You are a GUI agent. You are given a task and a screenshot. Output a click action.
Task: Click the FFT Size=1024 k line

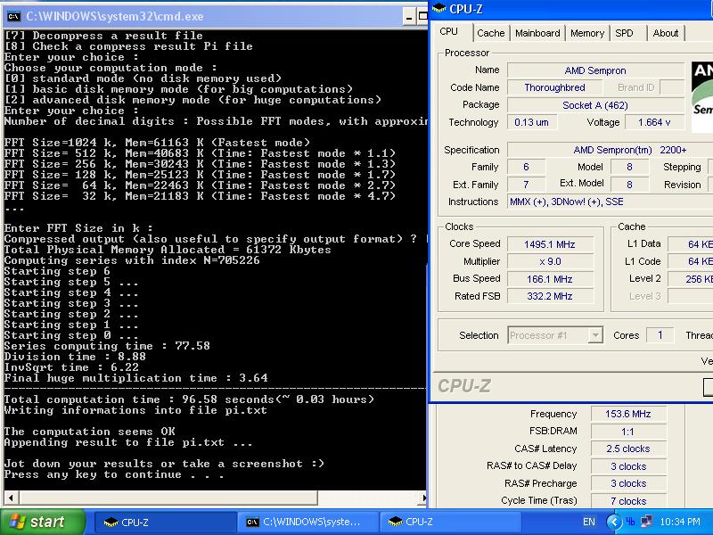pos(157,143)
